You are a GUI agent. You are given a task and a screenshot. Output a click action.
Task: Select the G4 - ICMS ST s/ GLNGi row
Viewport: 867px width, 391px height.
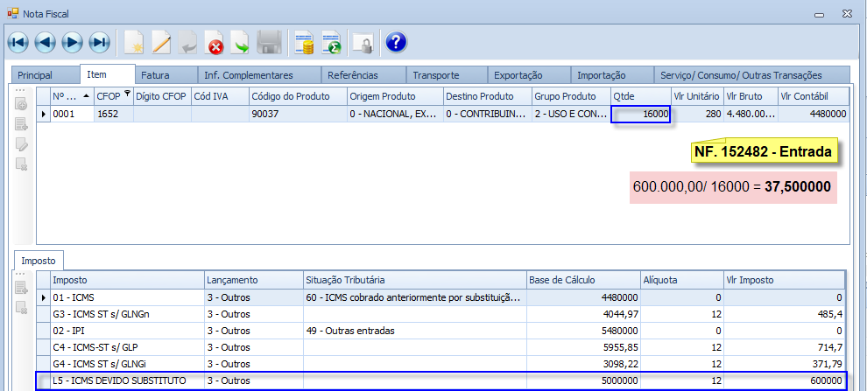[441, 364]
